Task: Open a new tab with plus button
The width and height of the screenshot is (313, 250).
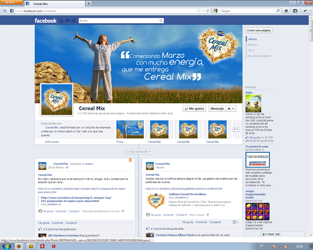Action: [x=89, y=3]
